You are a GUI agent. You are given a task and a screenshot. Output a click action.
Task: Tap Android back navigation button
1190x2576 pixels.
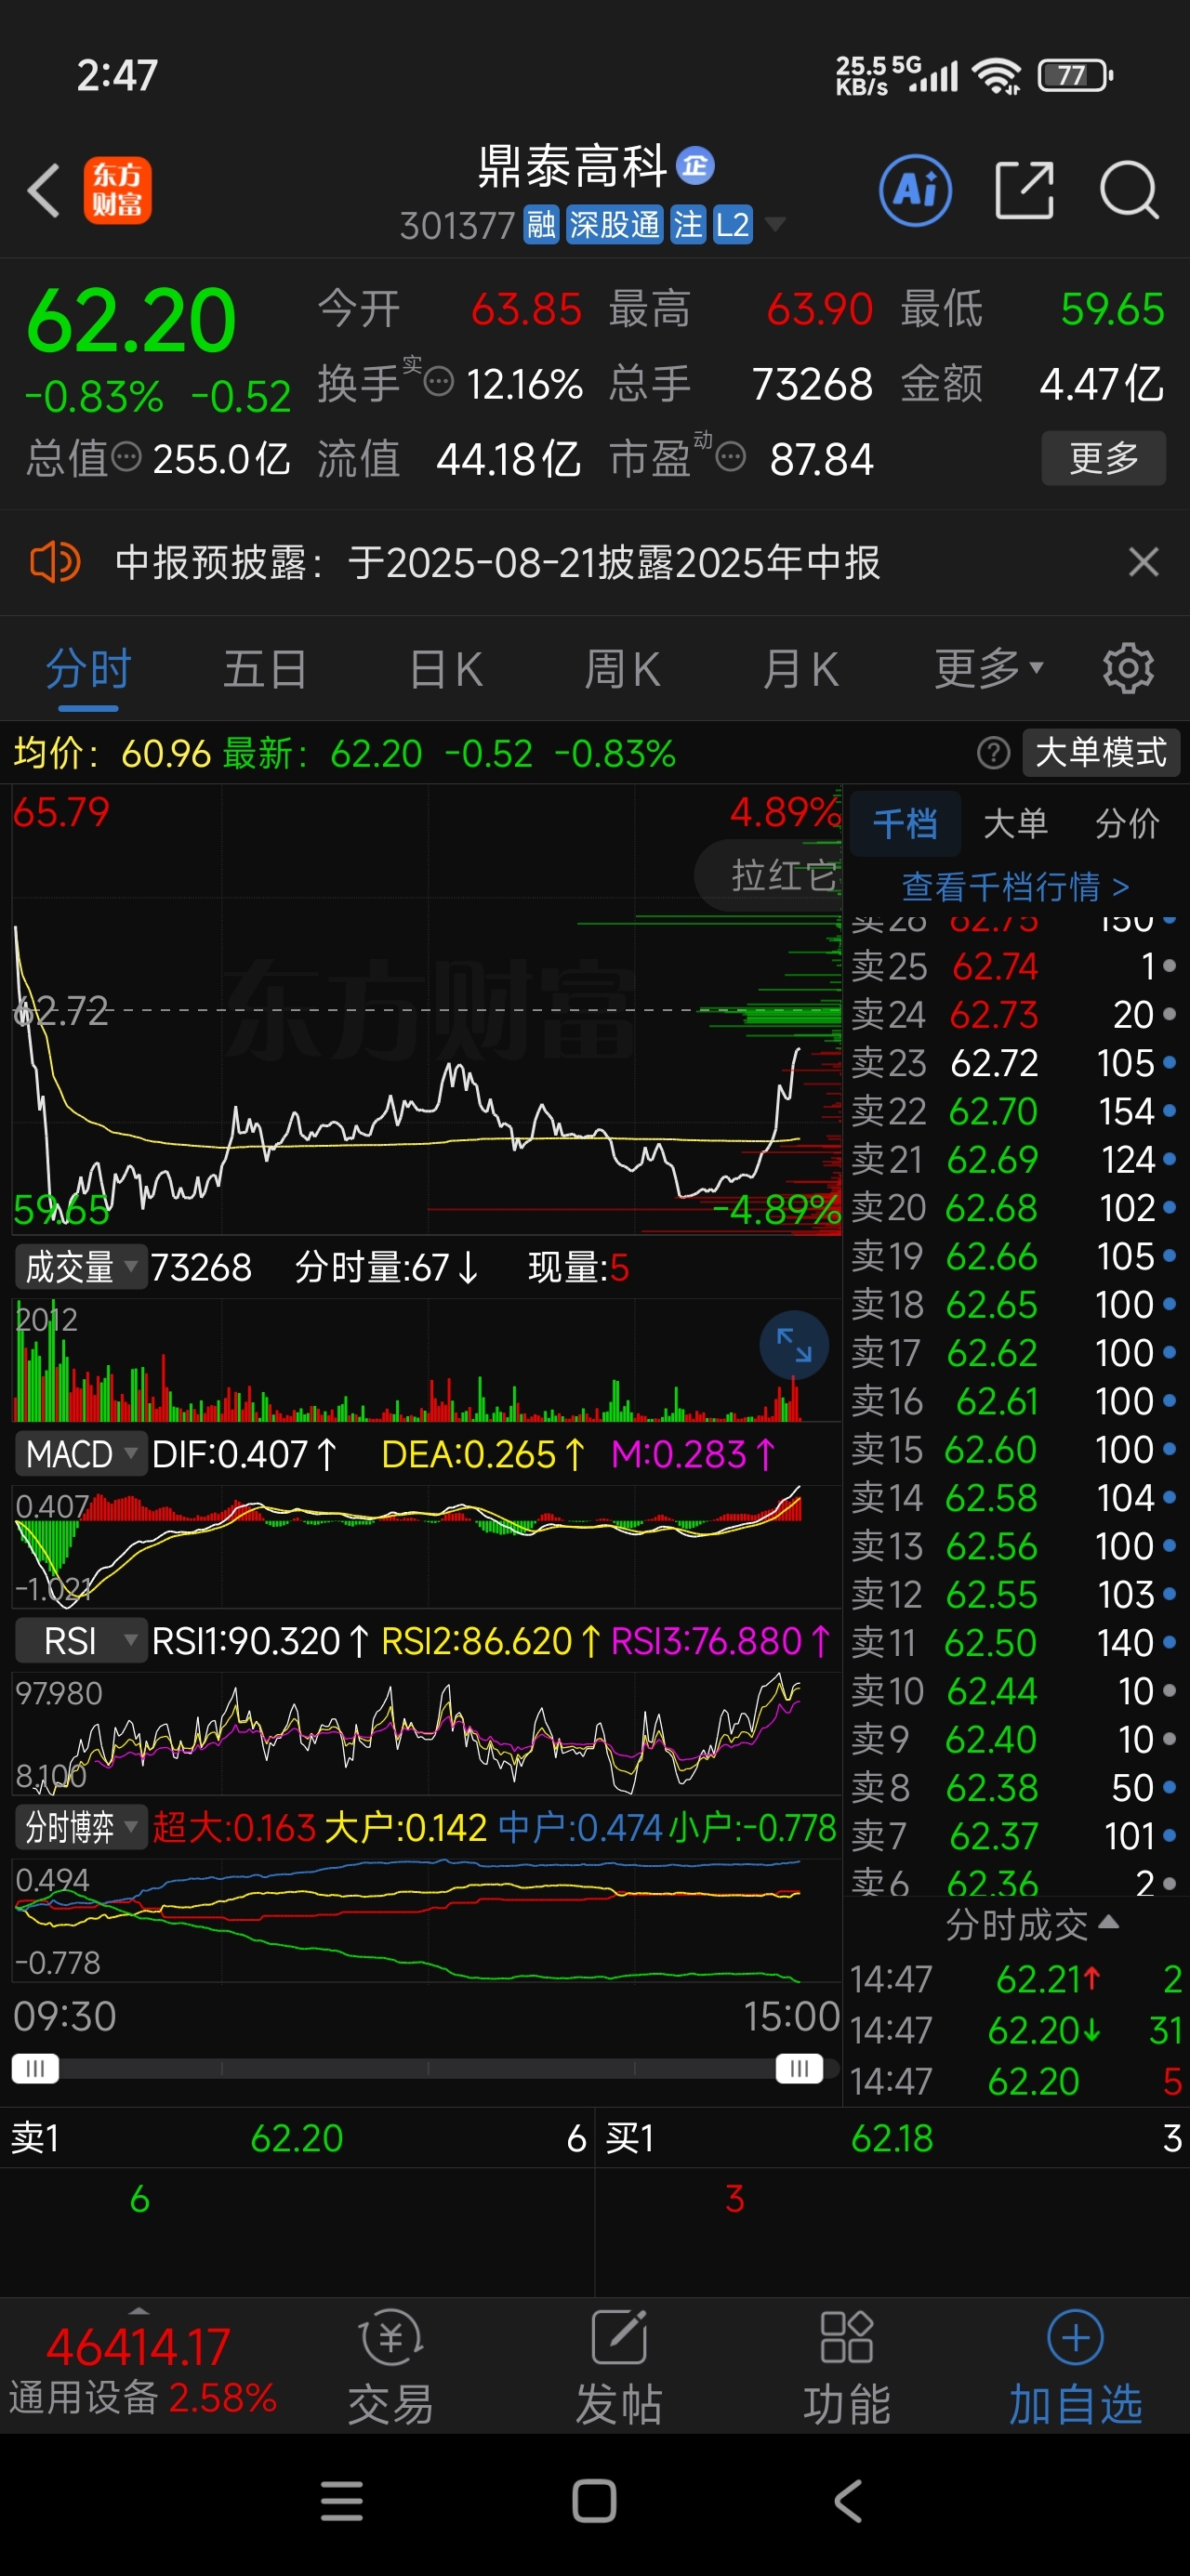point(848,2501)
